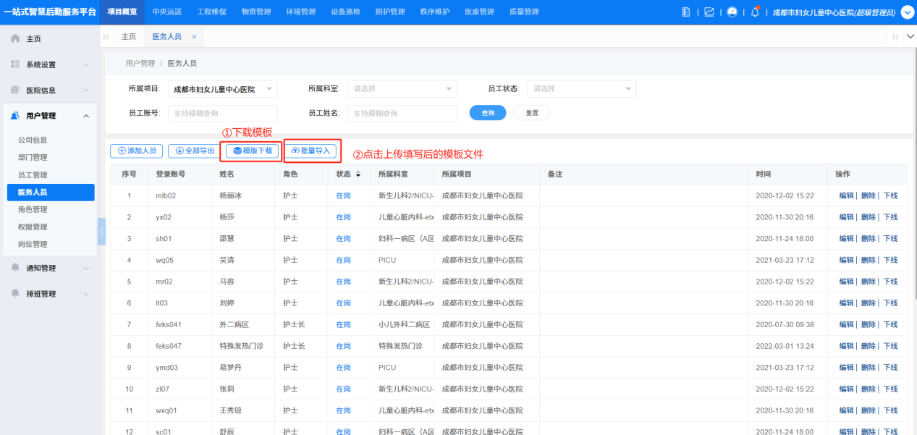
Task: Click the 重置 reset button
Action: [532, 113]
